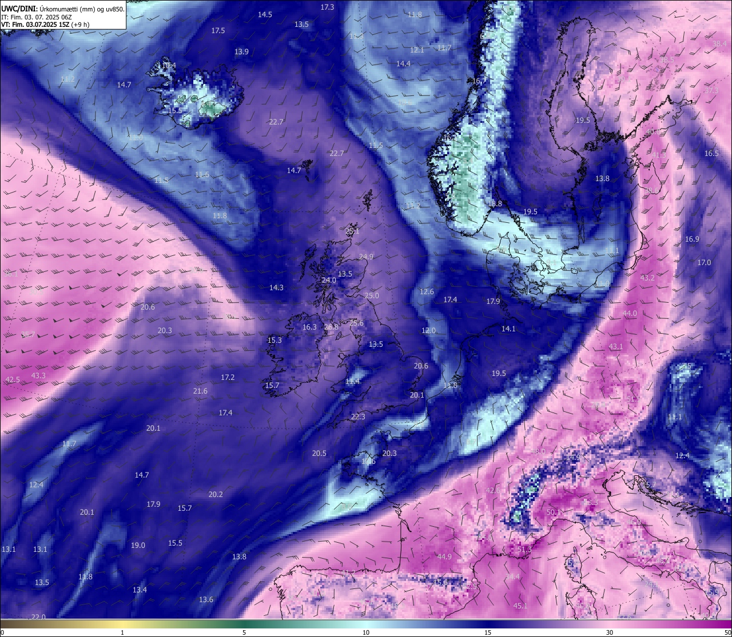Click the map value 13.4
The image size is (732, 637).
click(x=140, y=590)
